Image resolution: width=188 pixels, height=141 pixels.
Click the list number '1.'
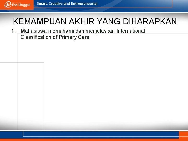[x=14, y=31]
